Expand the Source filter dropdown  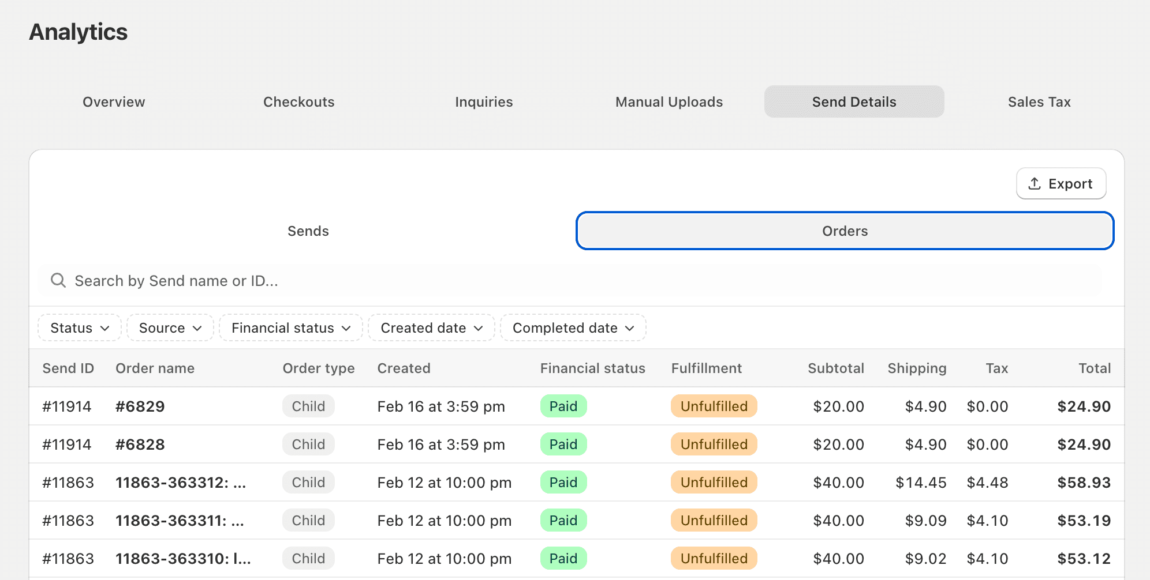[x=170, y=328]
